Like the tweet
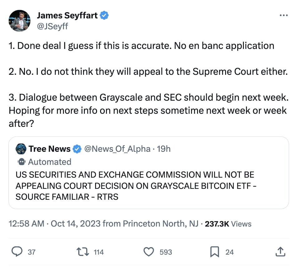The height and width of the screenshot is (268, 295). tap(150, 252)
